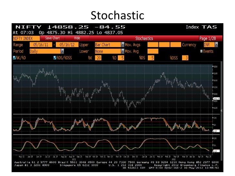Click the Page 1/28 indicator
The image size is (235, 176).
pos(208,38)
